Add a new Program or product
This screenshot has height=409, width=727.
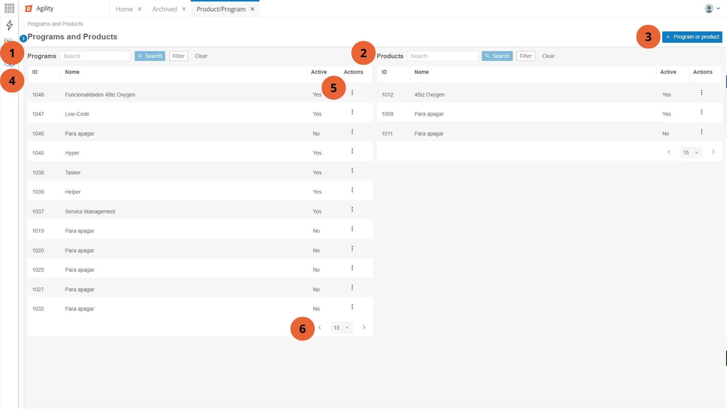coord(692,37)
